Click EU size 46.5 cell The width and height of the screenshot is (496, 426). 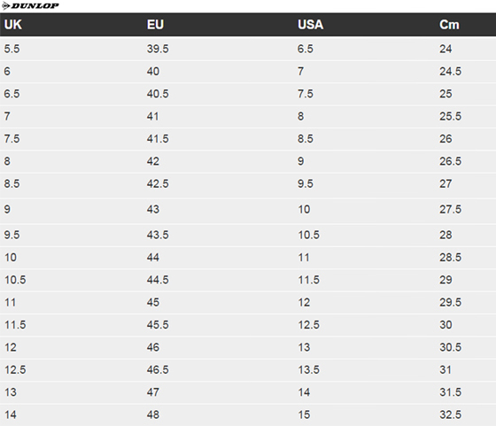coord(158,369)
